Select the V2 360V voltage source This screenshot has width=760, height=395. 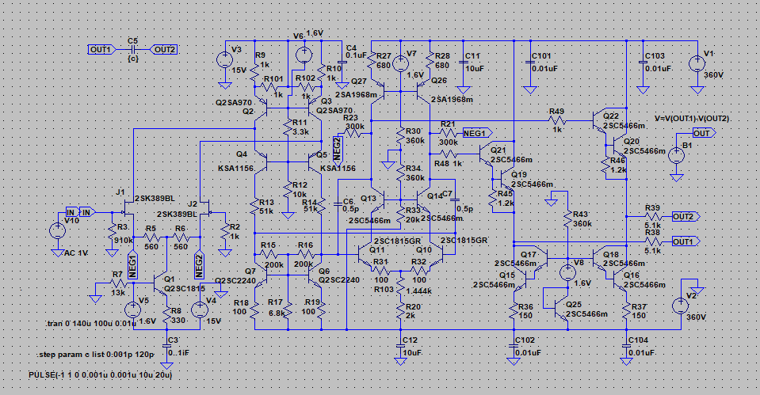point(679,306)
